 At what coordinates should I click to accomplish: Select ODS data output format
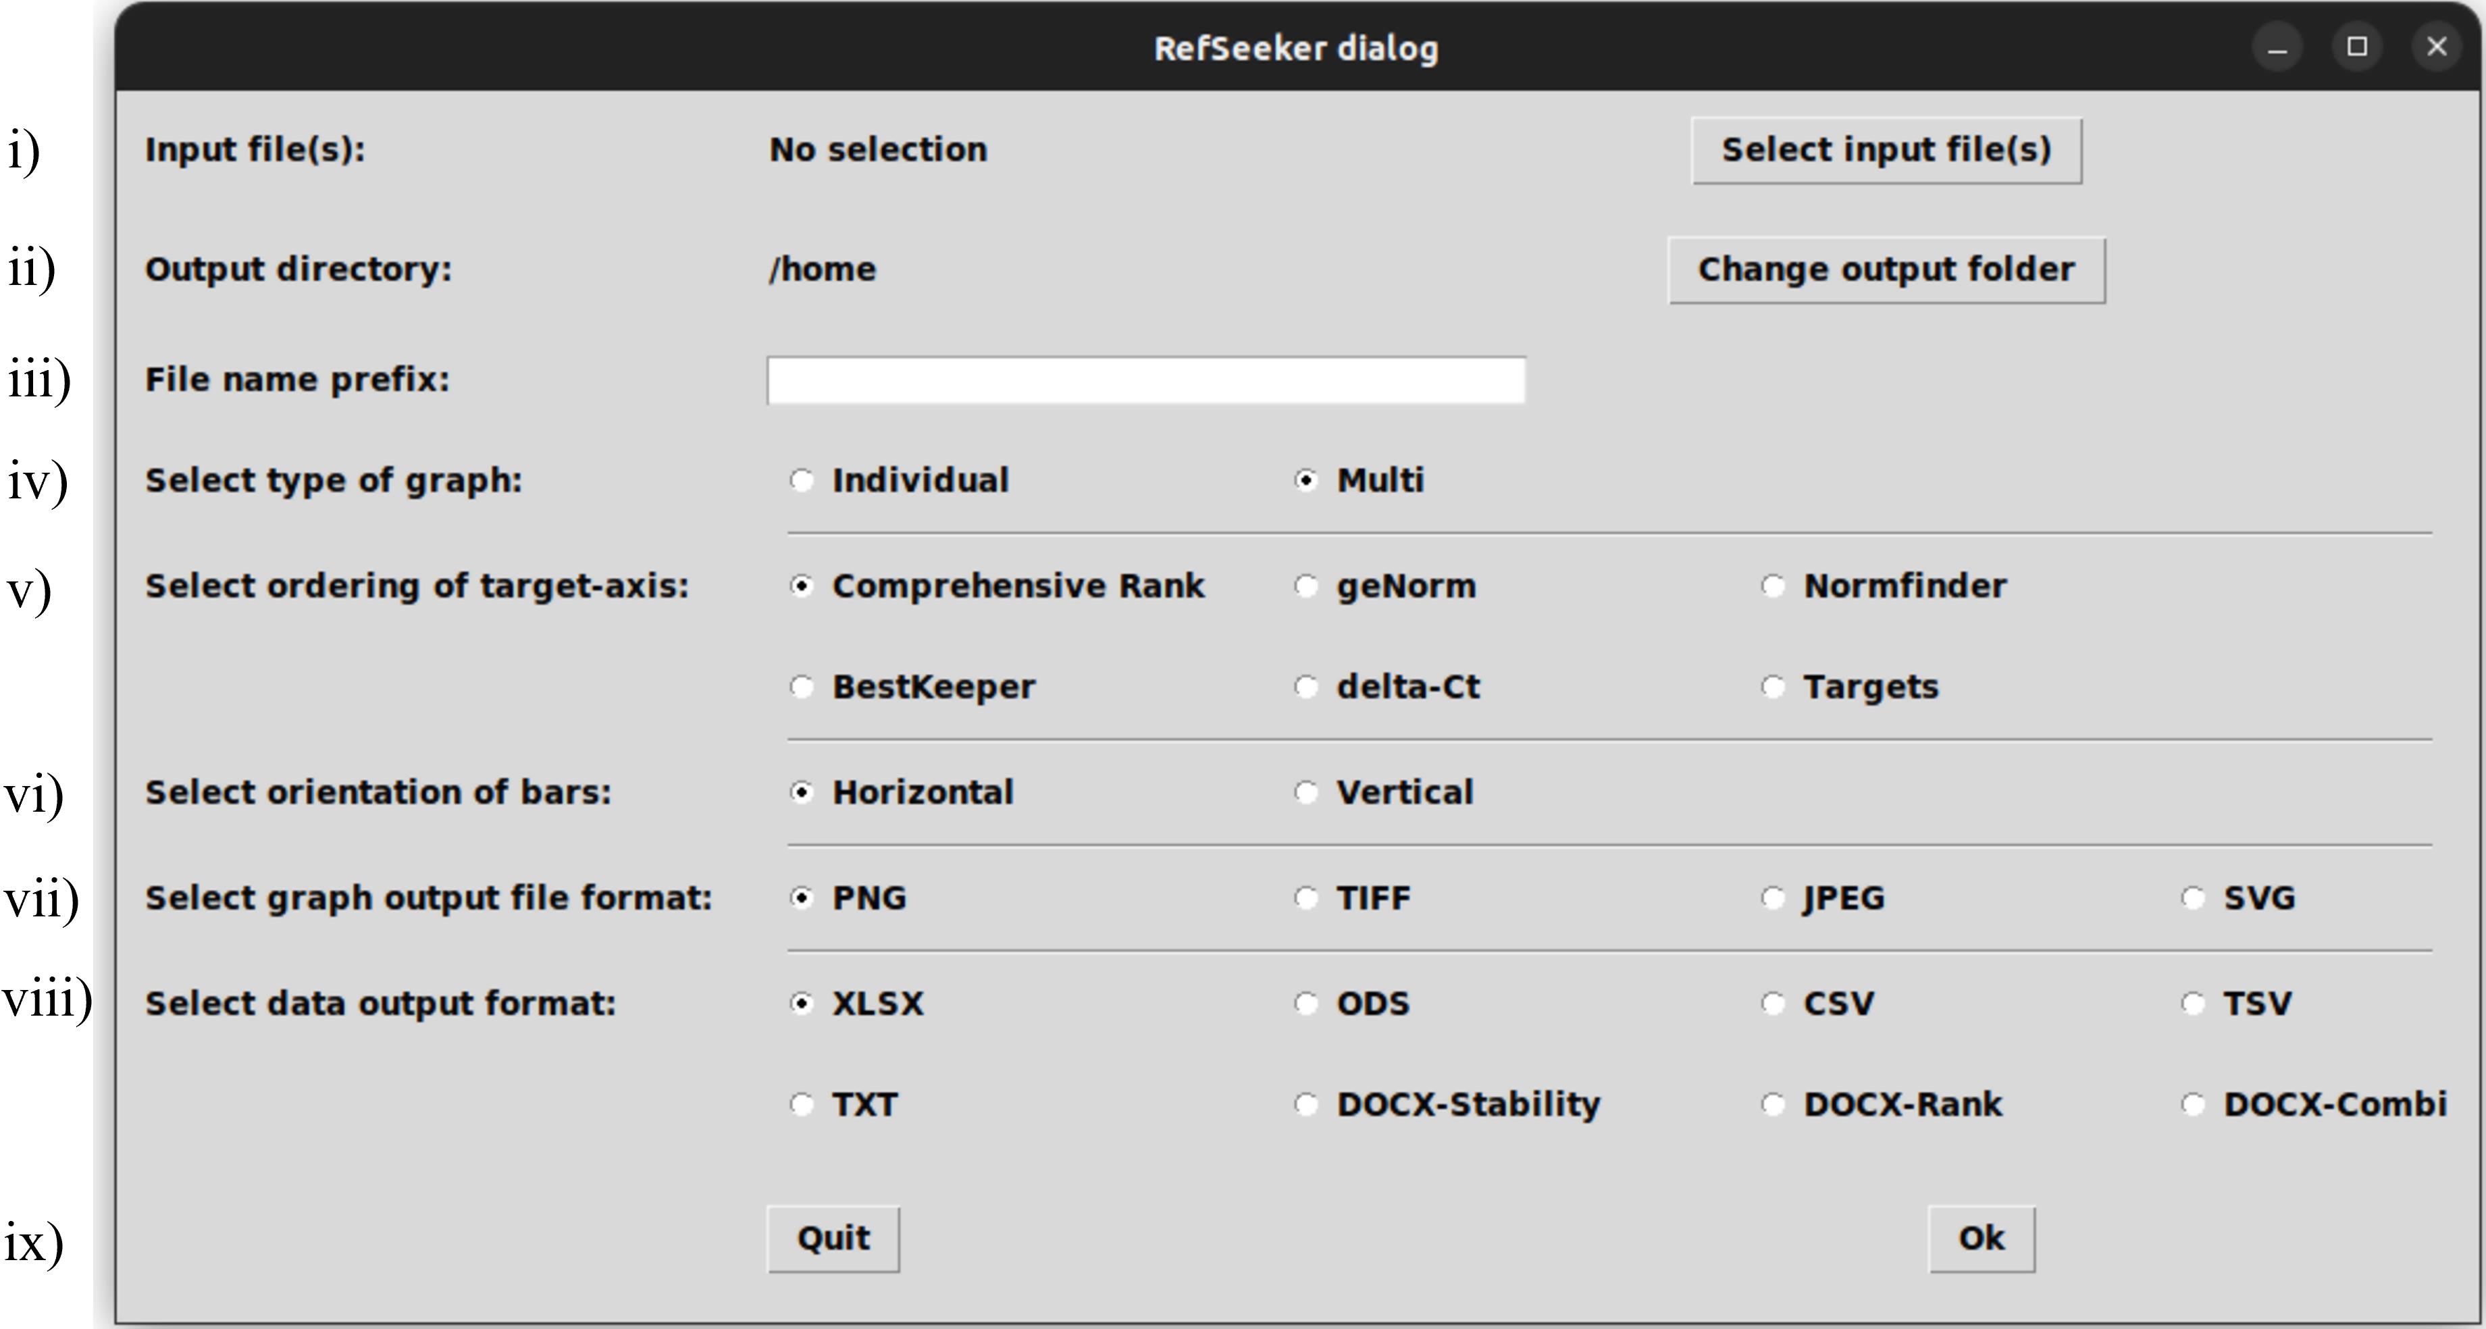1352,1004
